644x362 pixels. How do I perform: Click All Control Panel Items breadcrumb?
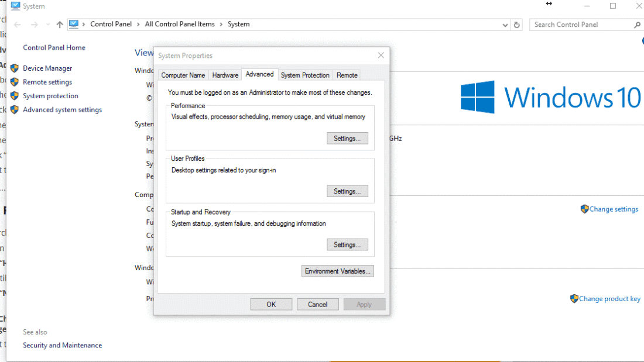coord(180,24)
